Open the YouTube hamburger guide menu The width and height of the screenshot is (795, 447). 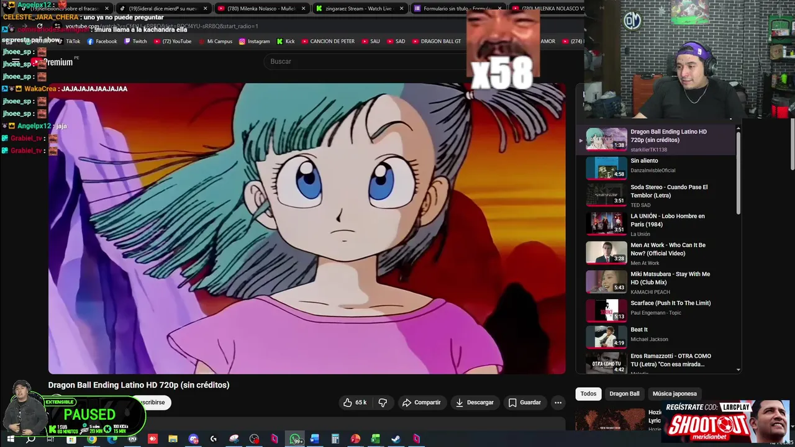click(16, 62)
